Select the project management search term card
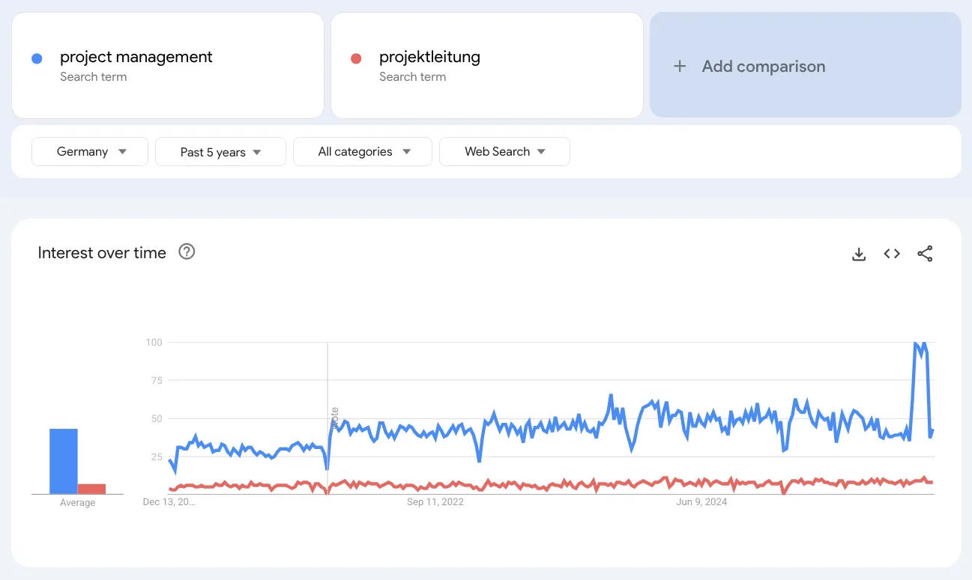972x580 pixels. (167, 65)
